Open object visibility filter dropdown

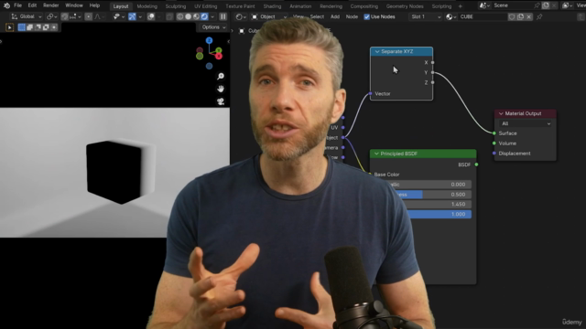[118, 16]
